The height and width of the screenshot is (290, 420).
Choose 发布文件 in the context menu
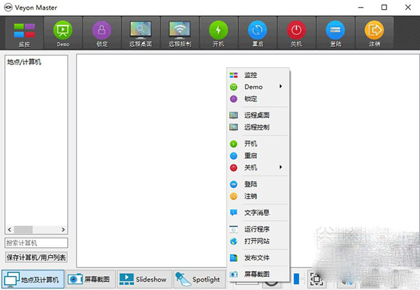point(258,258)
